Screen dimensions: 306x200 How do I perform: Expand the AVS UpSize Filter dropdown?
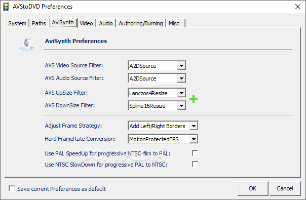point(181,93)
